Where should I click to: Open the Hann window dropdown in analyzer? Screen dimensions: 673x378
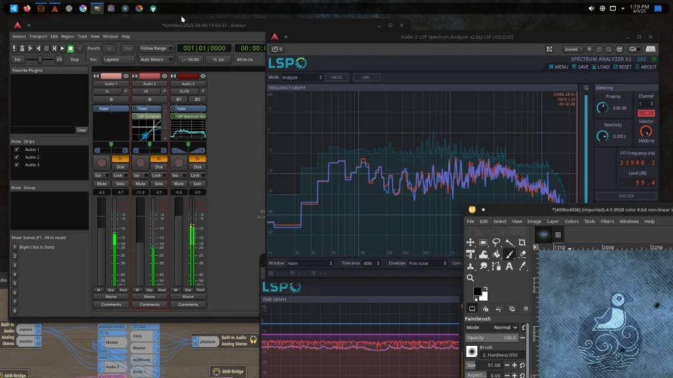(309, 262)
